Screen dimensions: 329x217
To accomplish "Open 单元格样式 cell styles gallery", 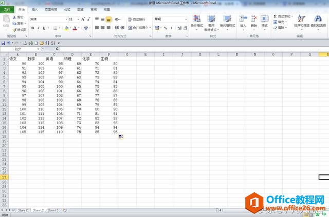I will point(227,23).
